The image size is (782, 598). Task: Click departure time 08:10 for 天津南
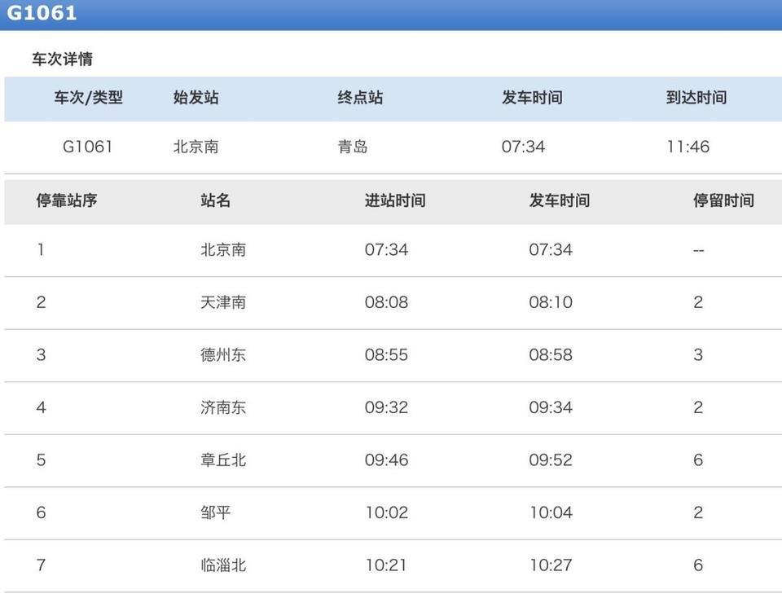(x=551, y=302)
